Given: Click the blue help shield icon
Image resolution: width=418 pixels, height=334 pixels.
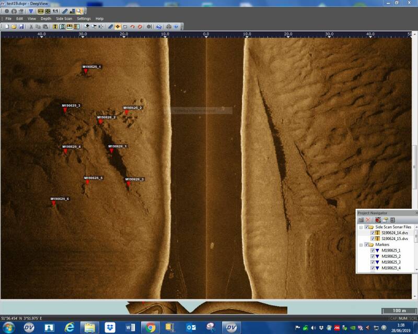Looking at the screenshot, I should tap(176, 27).
